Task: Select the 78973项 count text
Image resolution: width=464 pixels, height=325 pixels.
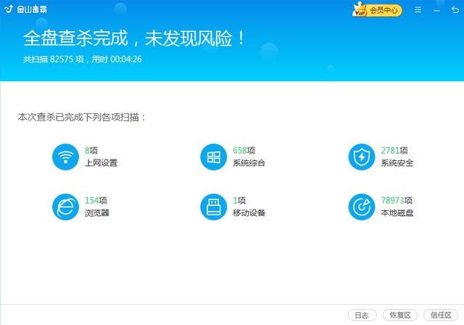Action: [397, 200]
